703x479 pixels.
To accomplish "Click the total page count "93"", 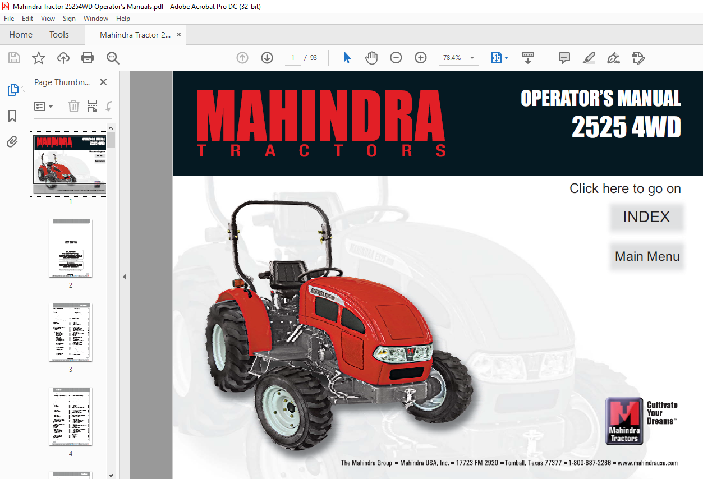I will point(314,58).
